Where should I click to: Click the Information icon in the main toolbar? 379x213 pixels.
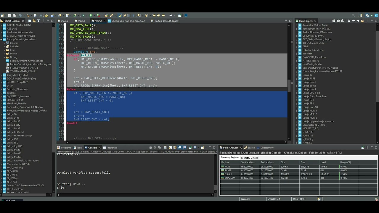(x=186, y=15)
